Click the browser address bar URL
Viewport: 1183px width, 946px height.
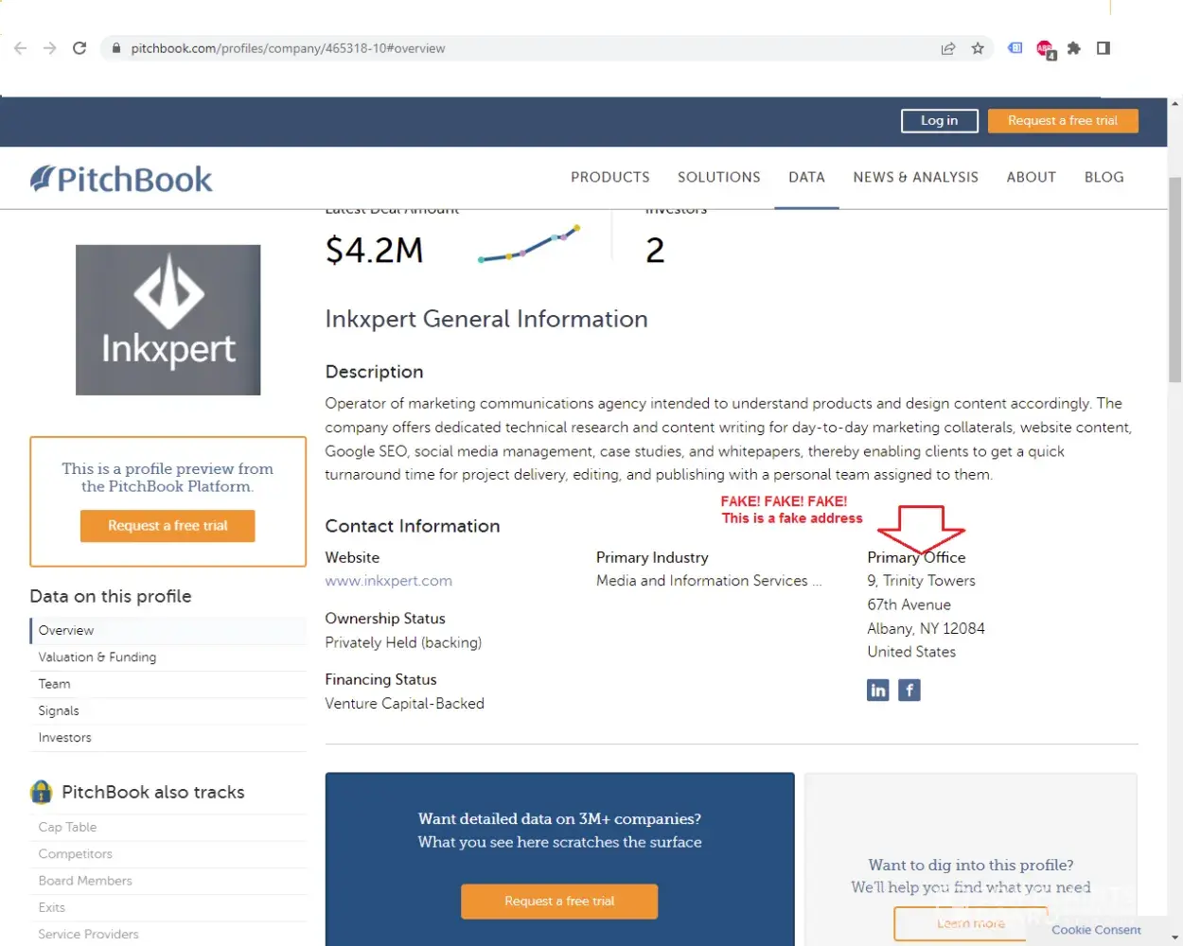288,48
